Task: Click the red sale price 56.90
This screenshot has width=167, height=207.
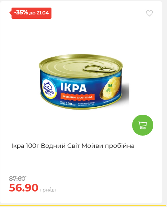Action: pos(24,188)
